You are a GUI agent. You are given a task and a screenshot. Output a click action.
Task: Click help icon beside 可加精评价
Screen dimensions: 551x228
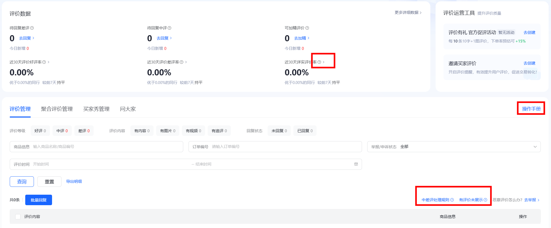(x=307, y=28)
